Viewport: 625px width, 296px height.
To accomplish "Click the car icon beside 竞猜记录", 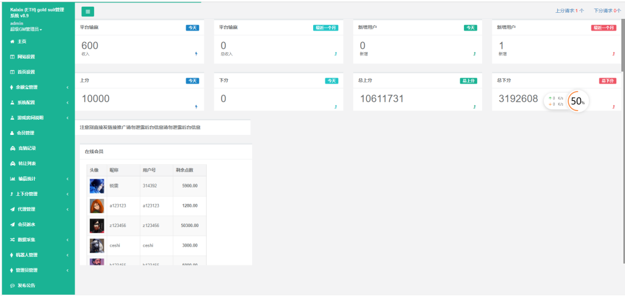I will (12, 148).
